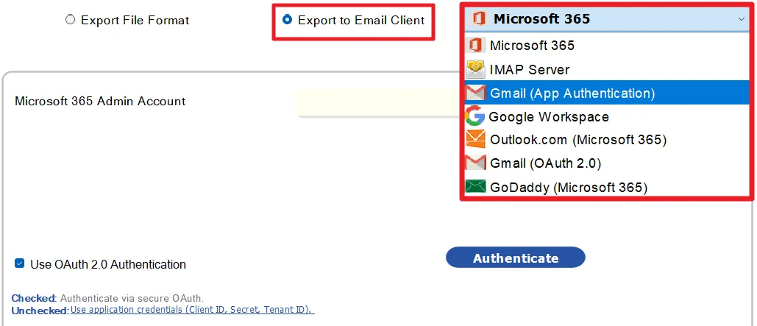Select the Export File Format radio button
The image size is (757, 326).
point(71,20)
